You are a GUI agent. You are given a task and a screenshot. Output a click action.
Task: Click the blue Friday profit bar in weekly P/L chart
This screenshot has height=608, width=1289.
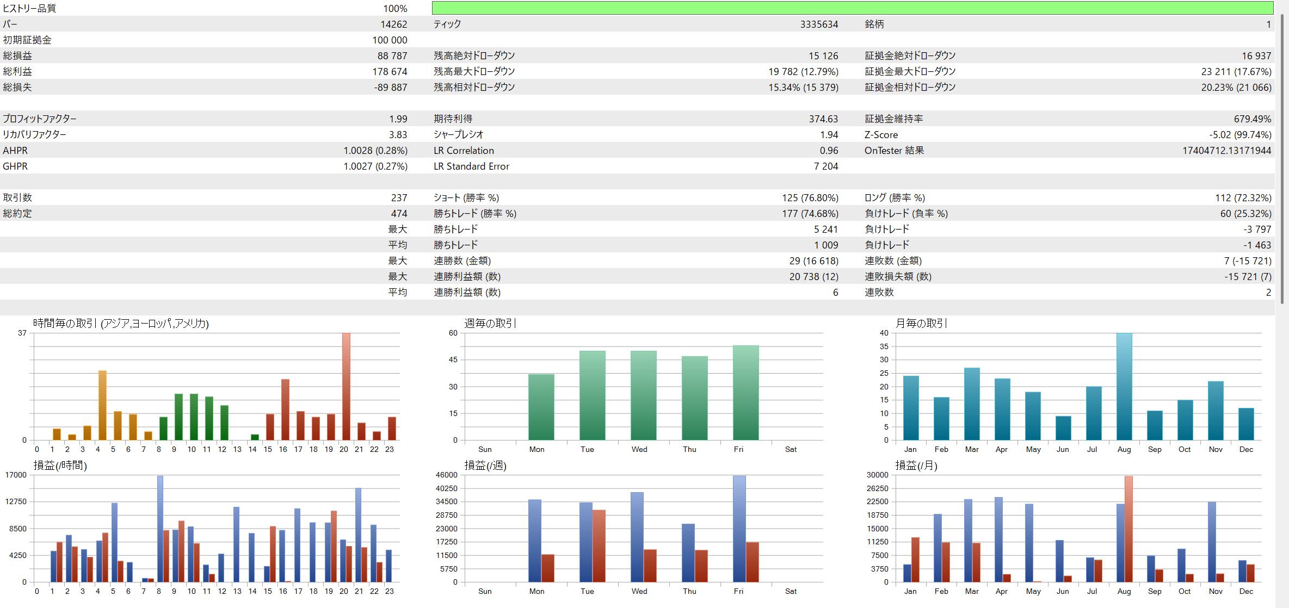pyautogui.click(x=739, y=529)
